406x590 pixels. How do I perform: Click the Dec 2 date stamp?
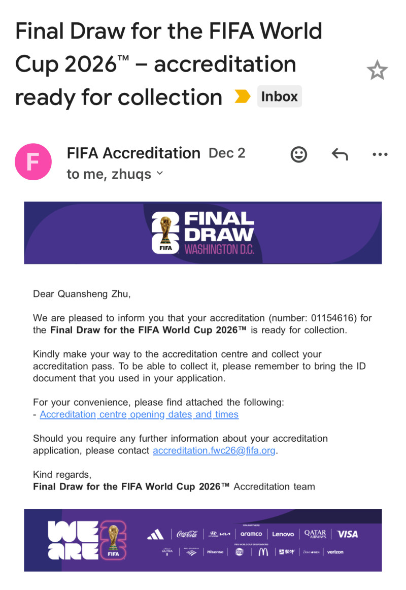point(227,153)
